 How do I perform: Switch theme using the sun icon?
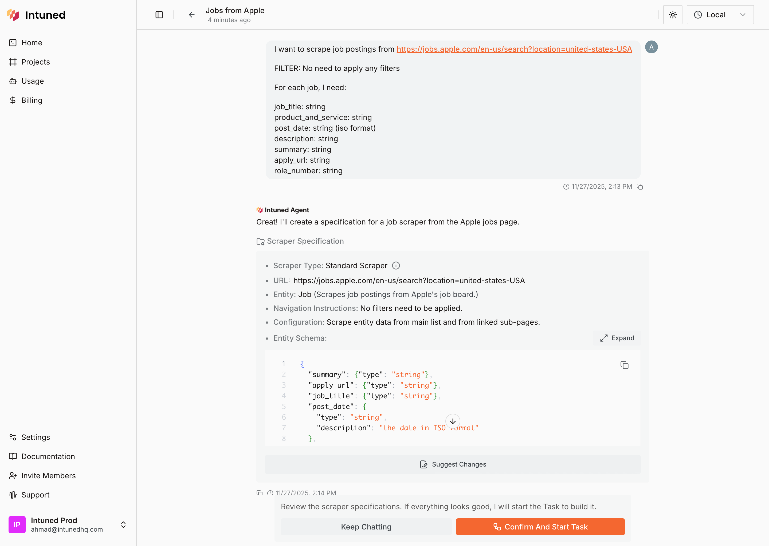coord(672,14)
